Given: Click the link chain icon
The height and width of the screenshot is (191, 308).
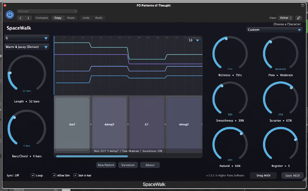Looking at the screenshot, I should pyautogui.click(x=299, y=18).
